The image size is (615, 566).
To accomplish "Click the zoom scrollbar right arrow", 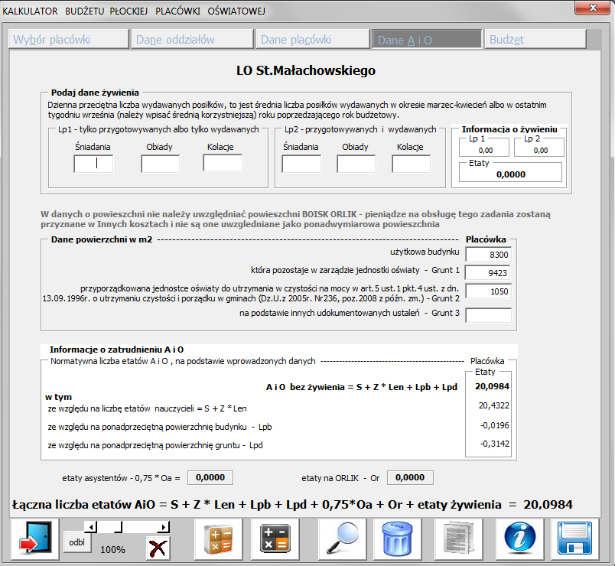I will [x=164, y=527].
